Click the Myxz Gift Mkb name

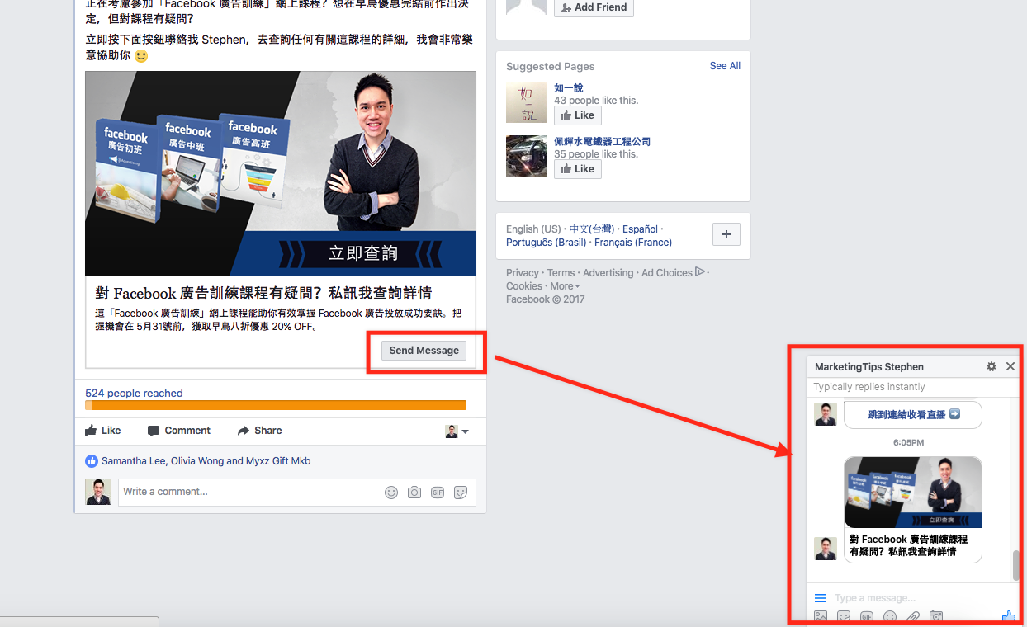click(x=278, y=461)
